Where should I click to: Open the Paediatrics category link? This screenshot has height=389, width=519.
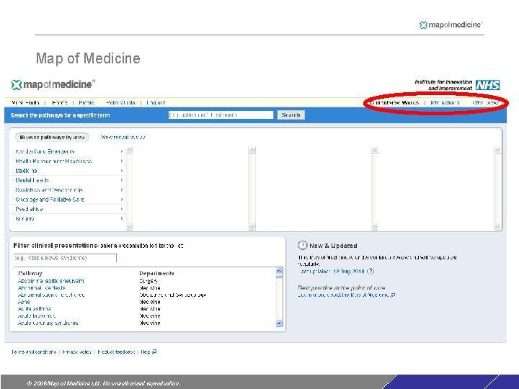pyautogui.click(x=29, y=209)
